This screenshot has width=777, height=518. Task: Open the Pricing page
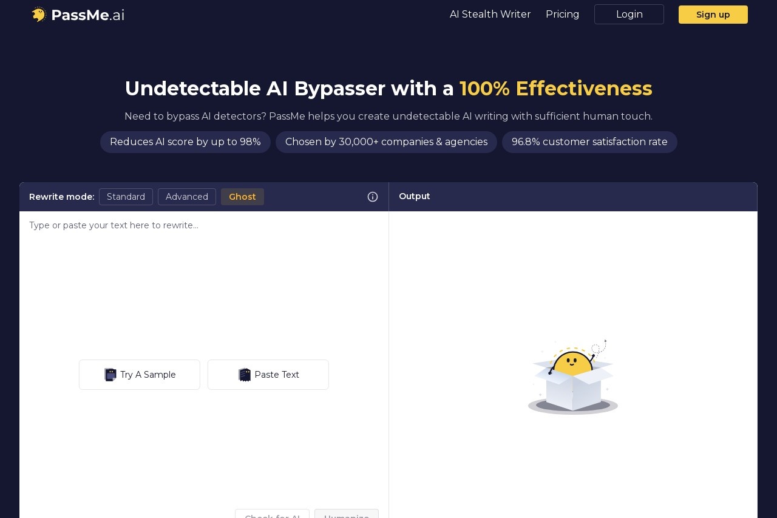click(x=563, y=15)
